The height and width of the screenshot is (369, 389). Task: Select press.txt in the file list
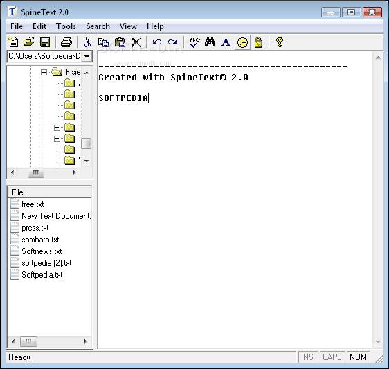click(35, 228)
